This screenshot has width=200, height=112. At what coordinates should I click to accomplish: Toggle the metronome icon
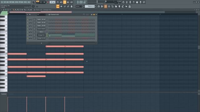click(58, 2)
